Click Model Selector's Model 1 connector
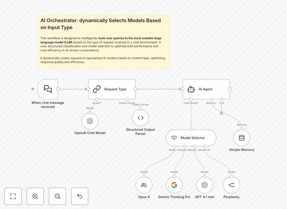The image size is (287, 209). 174,147
